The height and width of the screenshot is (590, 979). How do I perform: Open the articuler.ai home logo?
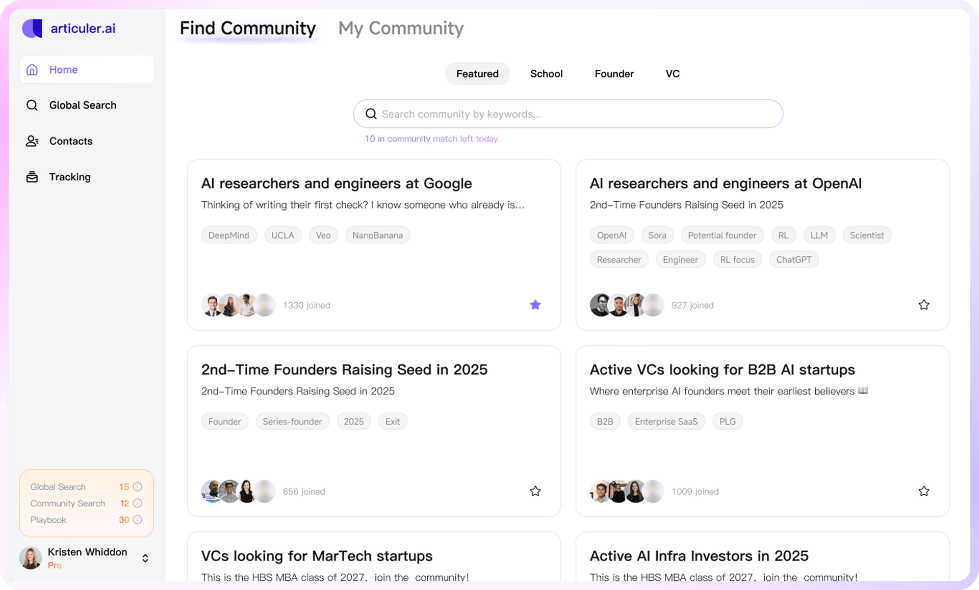pos(68,29)
